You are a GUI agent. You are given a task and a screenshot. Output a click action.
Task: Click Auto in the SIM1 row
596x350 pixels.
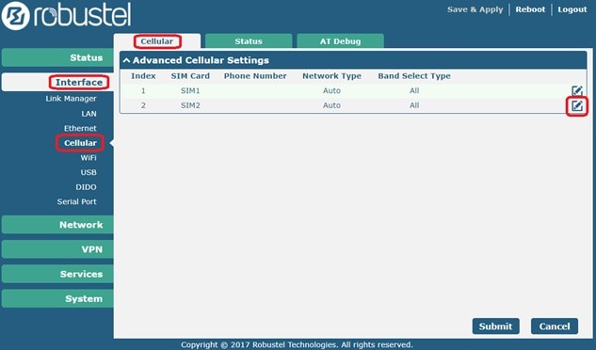[x=331, y=91]
